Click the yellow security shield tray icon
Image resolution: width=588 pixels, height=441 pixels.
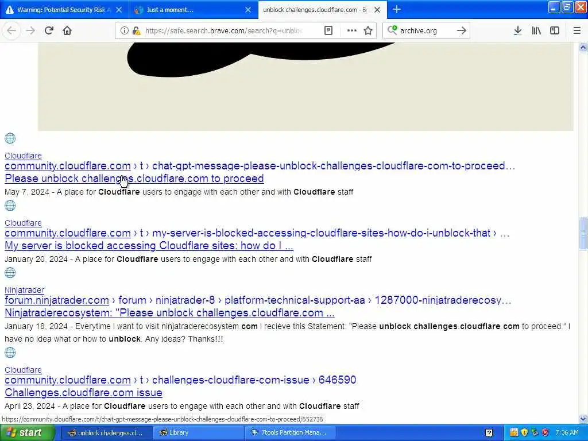coord(525,432)
